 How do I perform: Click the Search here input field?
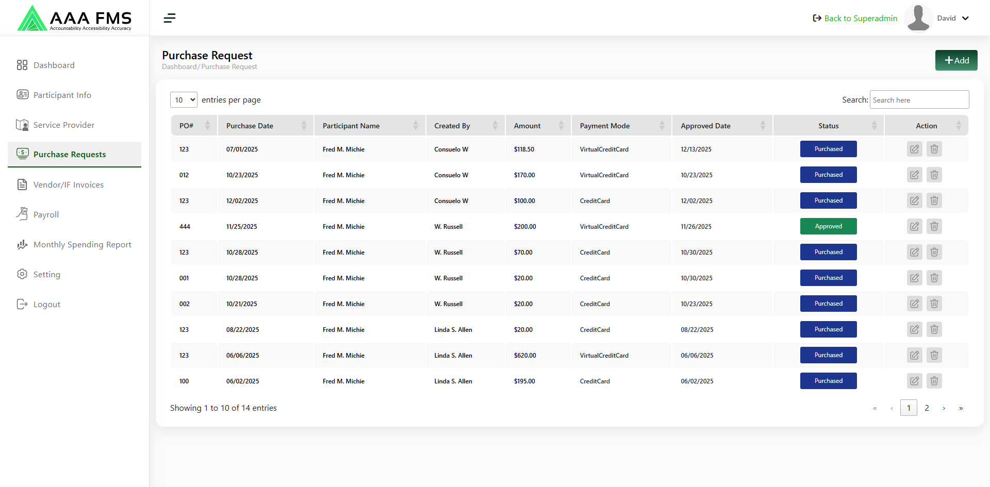pos(919,100)
